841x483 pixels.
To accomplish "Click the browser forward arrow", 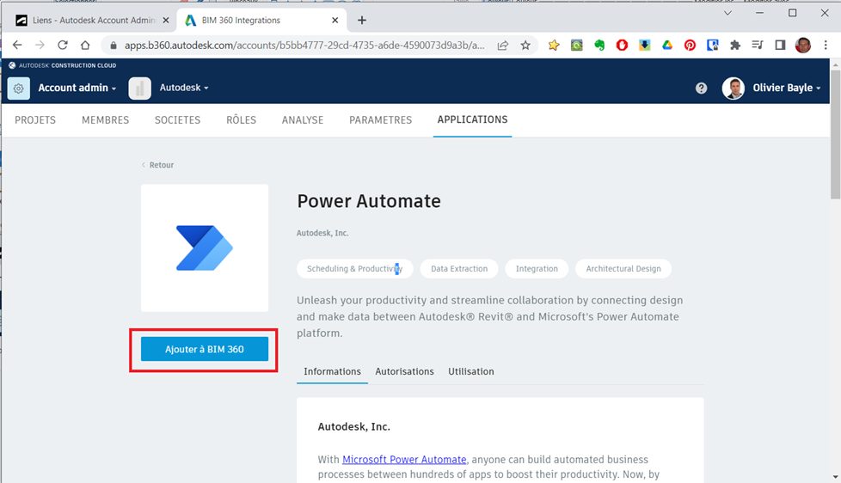I will point(40,45).
